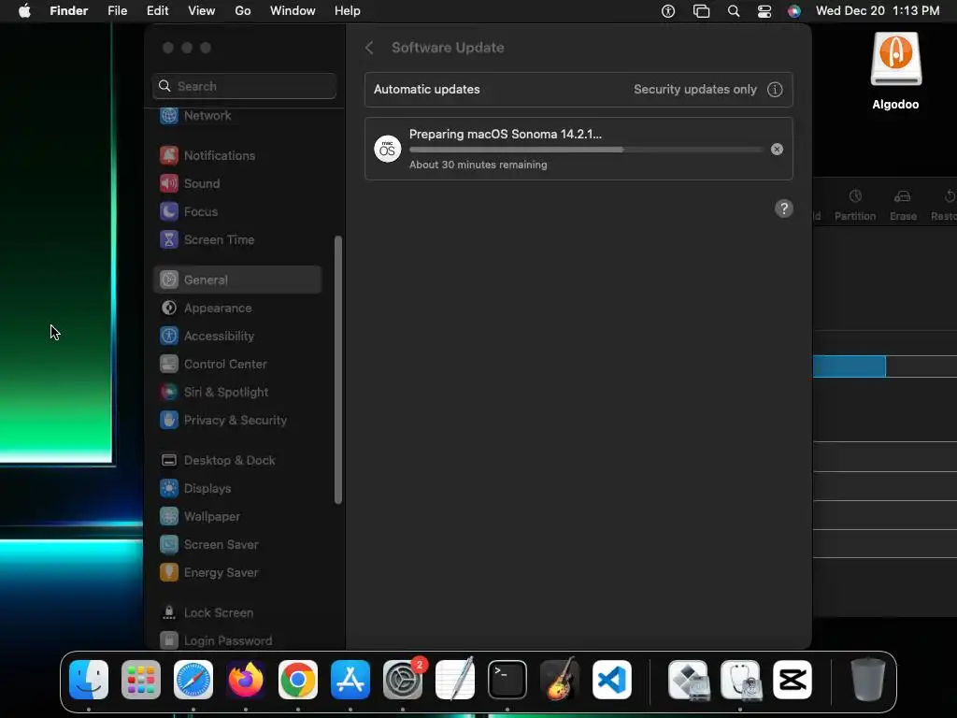Screen dimensions: 957x718
Task: Open the View menu
Action: pyautogui.click(x=202, y=11)
